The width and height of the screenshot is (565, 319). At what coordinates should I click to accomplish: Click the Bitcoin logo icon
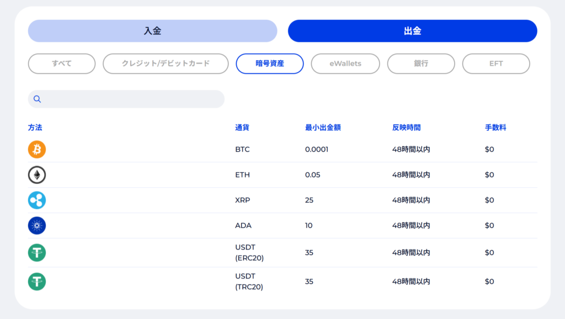[37, 150]
